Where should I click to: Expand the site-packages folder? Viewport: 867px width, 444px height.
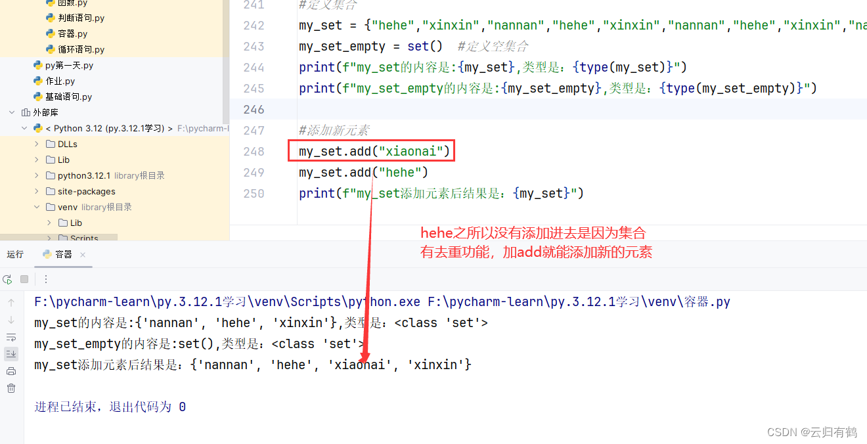[37, 191]
